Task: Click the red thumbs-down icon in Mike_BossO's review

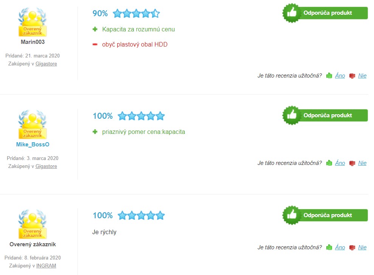Action: (352, 163)
